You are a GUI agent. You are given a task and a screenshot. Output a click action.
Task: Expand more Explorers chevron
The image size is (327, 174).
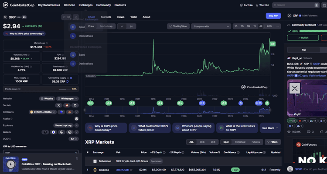(77, 125)
